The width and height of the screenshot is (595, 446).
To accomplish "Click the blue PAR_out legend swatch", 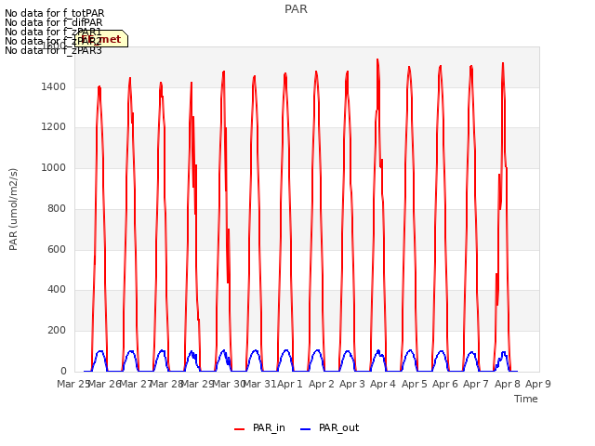I will [x=306, y=429].
